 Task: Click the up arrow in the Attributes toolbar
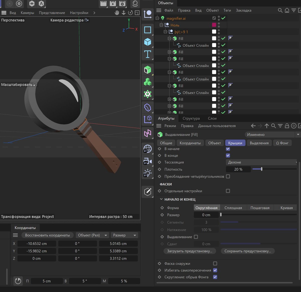pos(267,126)
